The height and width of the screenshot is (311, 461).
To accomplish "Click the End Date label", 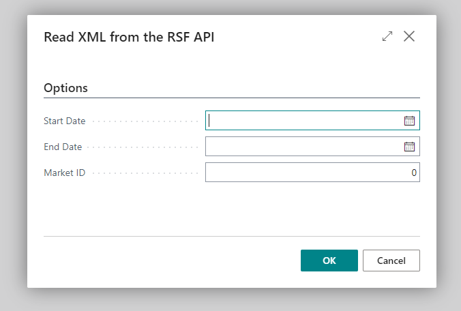I will [63, 147].
